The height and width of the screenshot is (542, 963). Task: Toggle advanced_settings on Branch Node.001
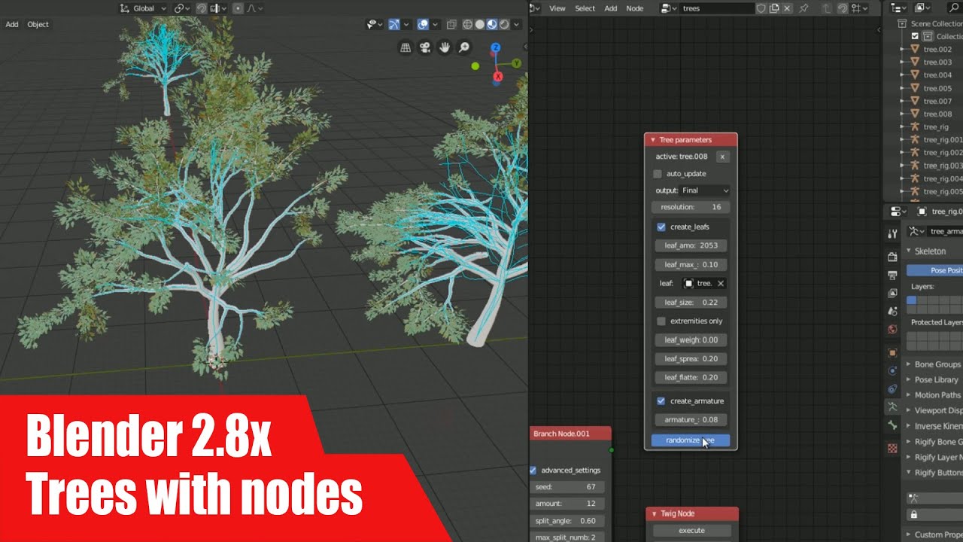533,470
